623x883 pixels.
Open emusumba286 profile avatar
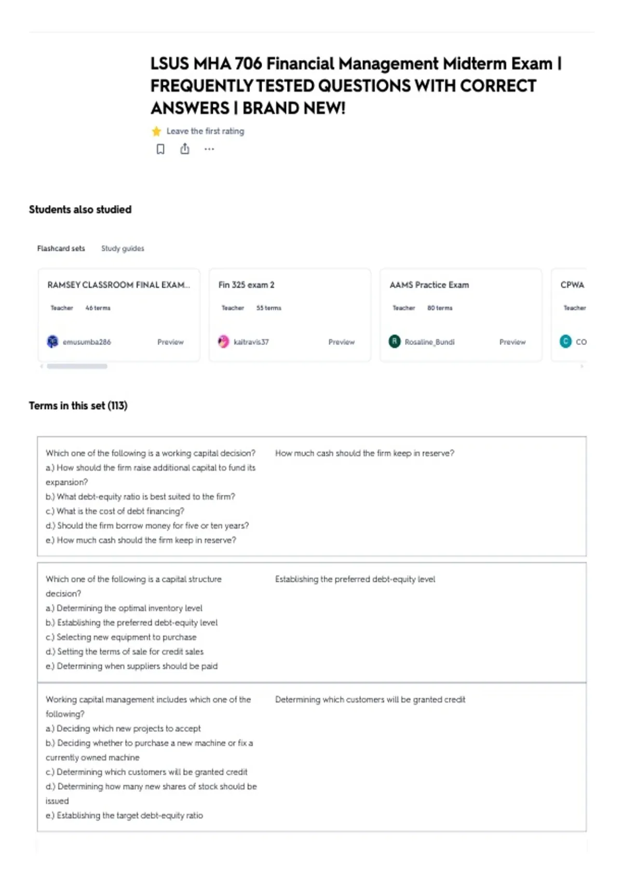coord(52,341)
